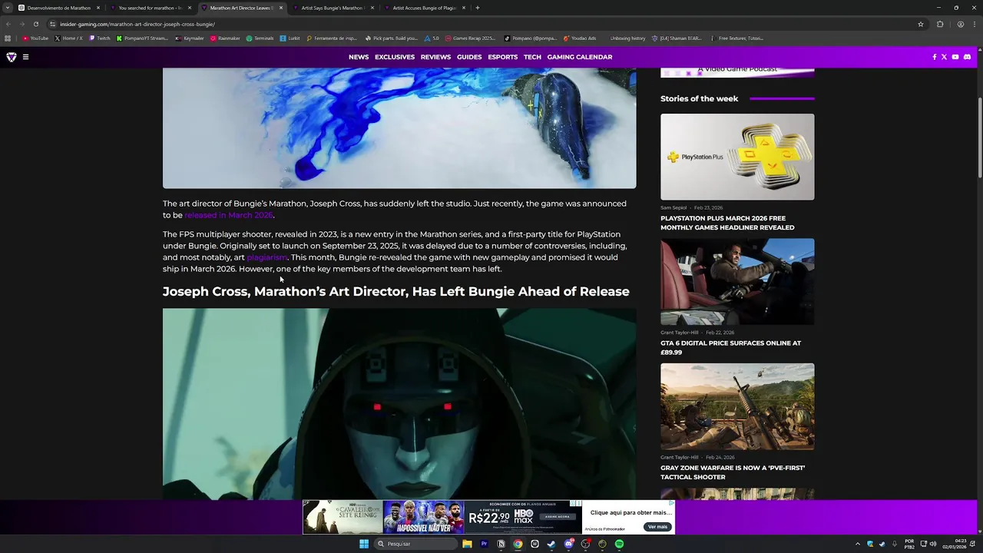Screen dimensions: 983x553
Task: Open Spotify from the taskbar
Action: pos(619,544)
